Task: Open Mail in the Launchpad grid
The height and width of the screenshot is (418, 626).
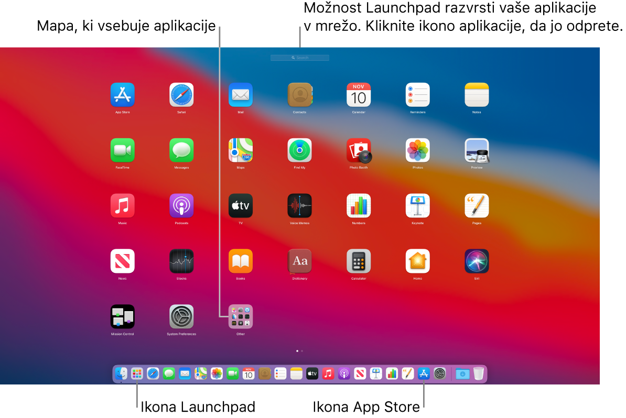Action: (240, 95)
